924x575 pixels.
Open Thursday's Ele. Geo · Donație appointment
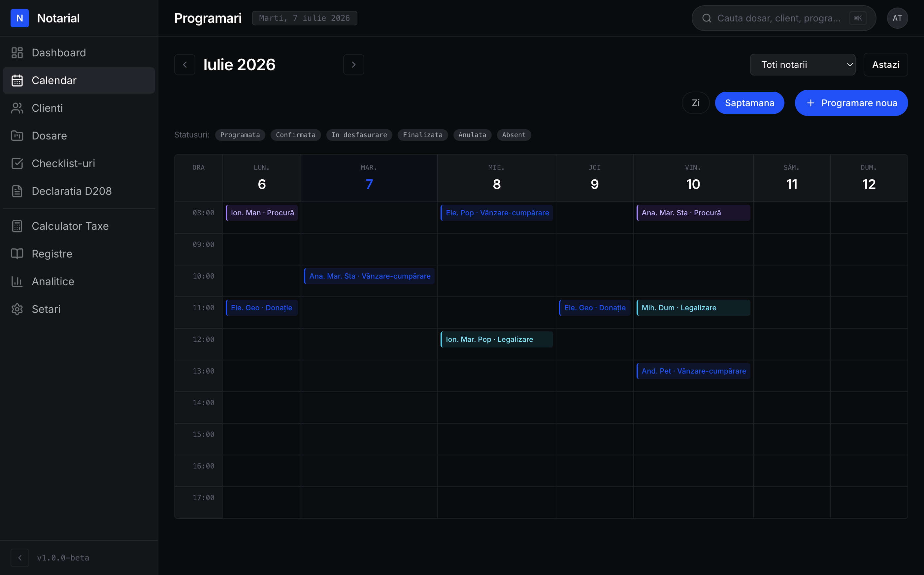tap(595, 308)
